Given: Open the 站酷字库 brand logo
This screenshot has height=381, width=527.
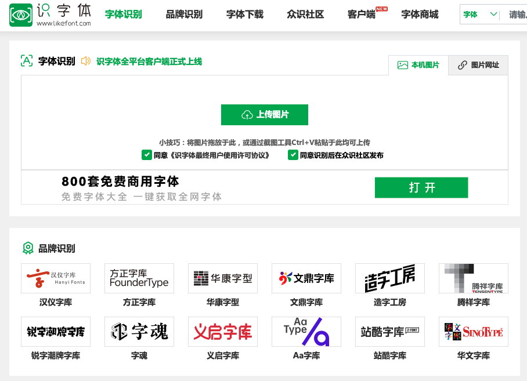Looking at the screenshot, I should point(390,332).
